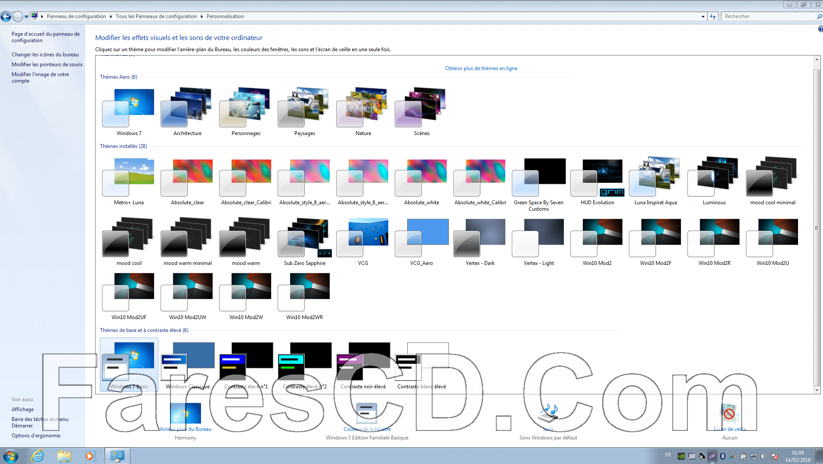
Task: Open Options d'ergonomie link
Action: pos(36,436)
